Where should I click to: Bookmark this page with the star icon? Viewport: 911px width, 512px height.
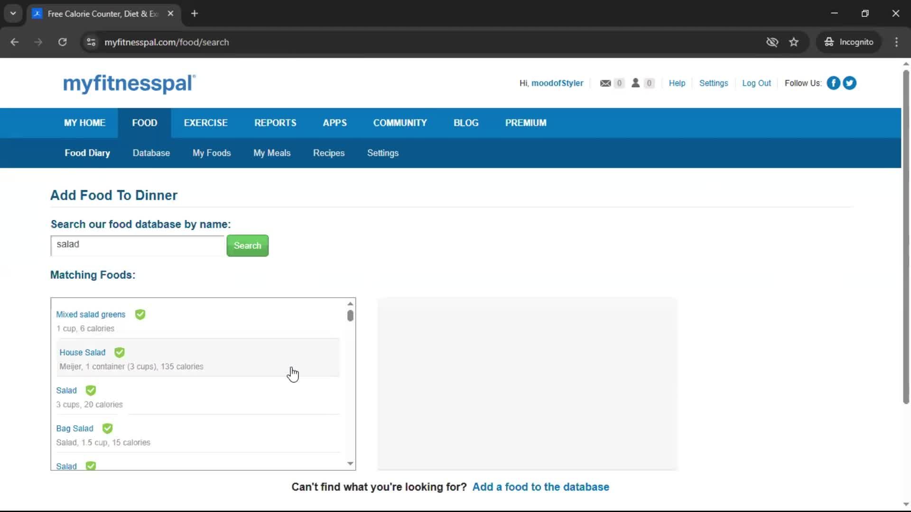793,42
